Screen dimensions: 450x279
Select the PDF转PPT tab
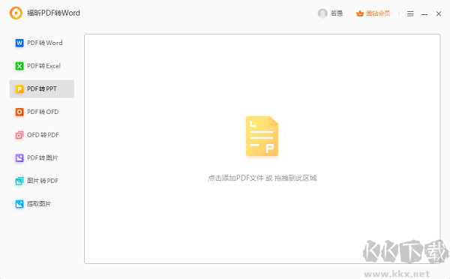coord(42,89)
